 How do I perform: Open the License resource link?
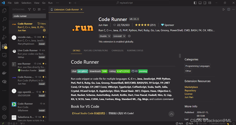[188, 94]
